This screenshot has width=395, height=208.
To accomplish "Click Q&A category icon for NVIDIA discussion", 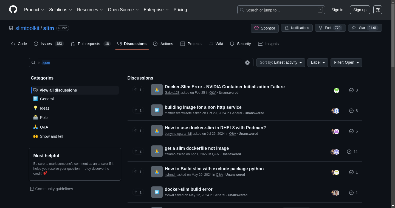I will (x=157, y=90).
